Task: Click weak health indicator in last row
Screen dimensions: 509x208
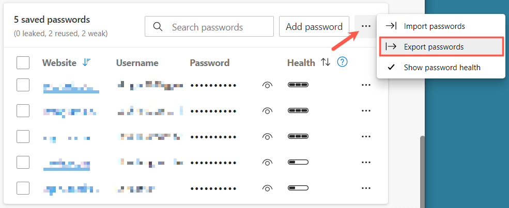Action: click(x=298, y=188)
